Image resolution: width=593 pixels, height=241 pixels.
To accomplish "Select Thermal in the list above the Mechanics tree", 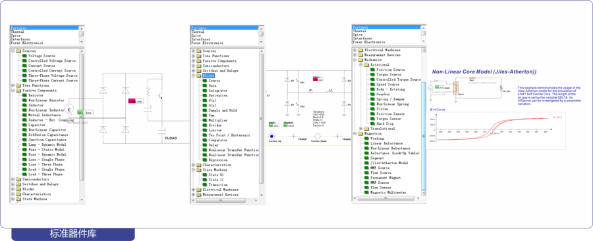I will [359, 31].
